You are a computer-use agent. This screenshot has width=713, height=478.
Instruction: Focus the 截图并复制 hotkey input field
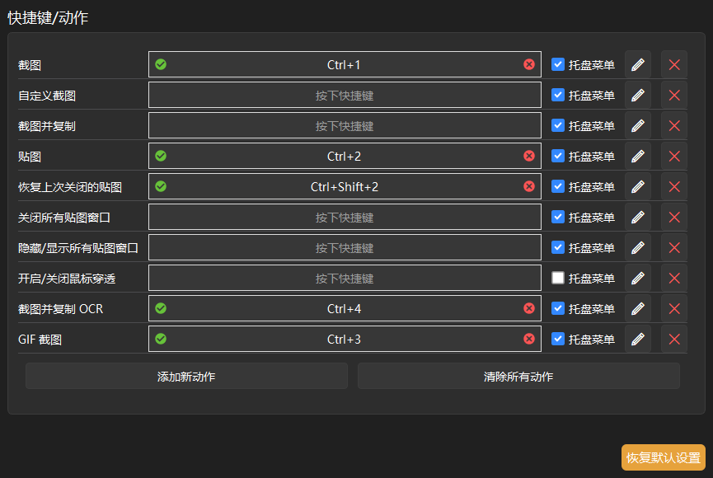coord(345,125)
